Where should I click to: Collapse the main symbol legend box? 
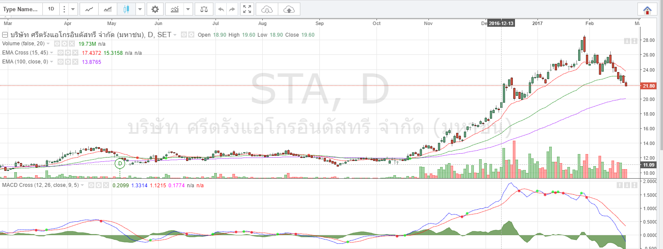(5, 35)
